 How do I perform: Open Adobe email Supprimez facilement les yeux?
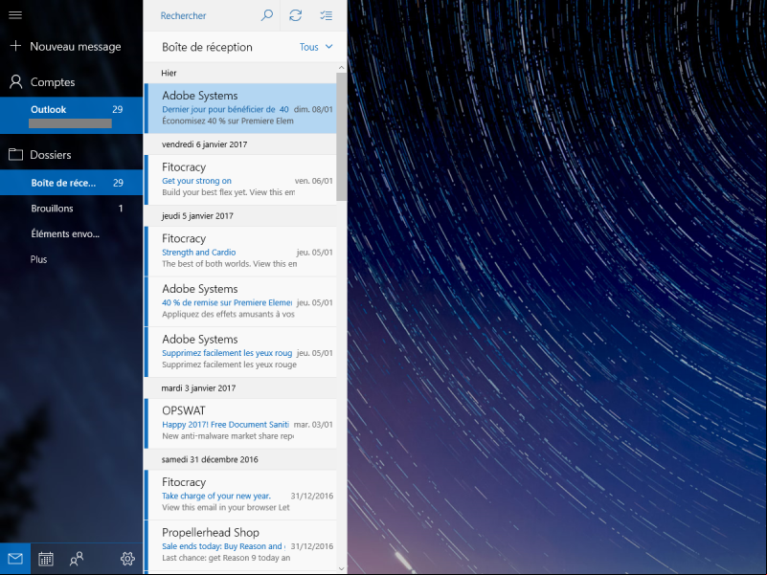point(240,351)
